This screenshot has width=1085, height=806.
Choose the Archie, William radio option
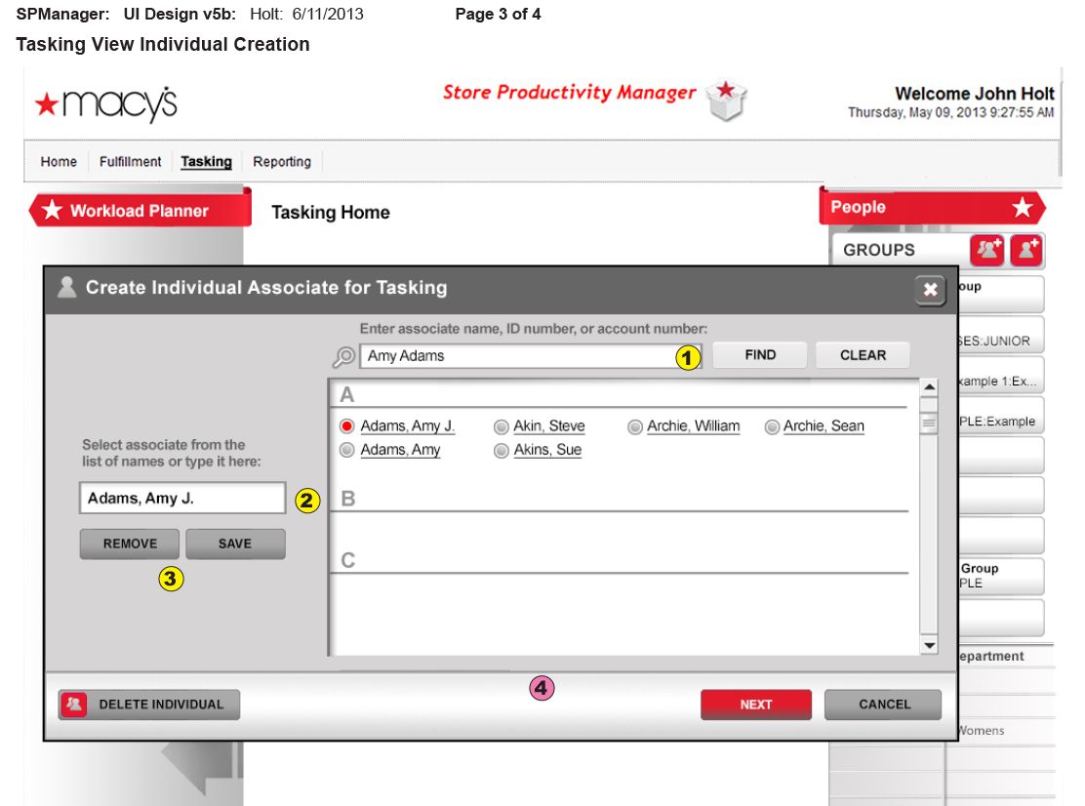[634, 426]
